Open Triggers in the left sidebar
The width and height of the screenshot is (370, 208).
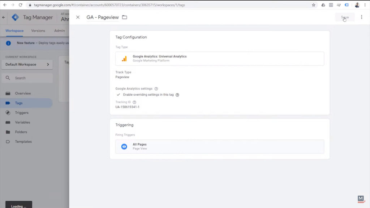(x=22, y=113)
